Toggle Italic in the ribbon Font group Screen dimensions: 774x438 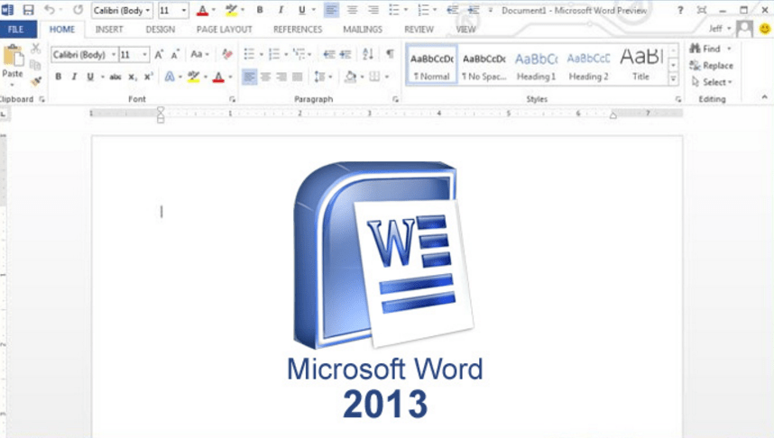(x=73, y=78)
